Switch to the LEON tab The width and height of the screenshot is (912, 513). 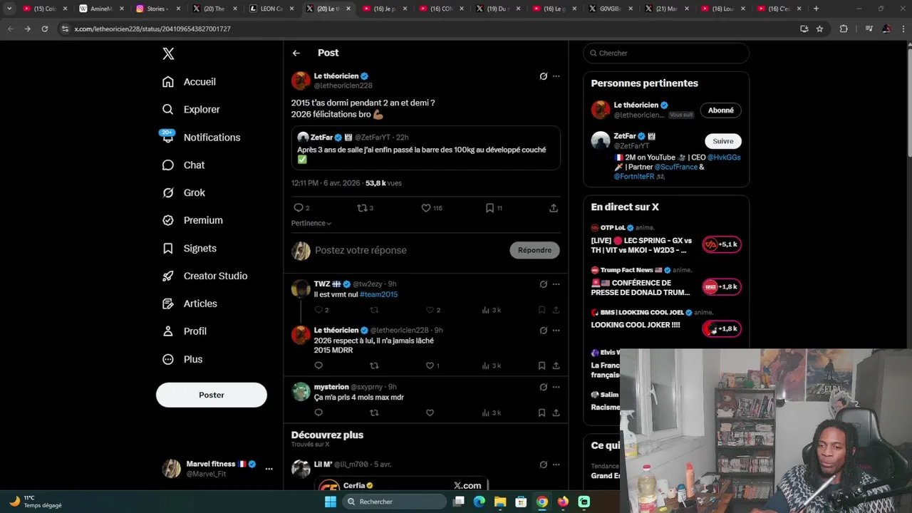point(270,9)
